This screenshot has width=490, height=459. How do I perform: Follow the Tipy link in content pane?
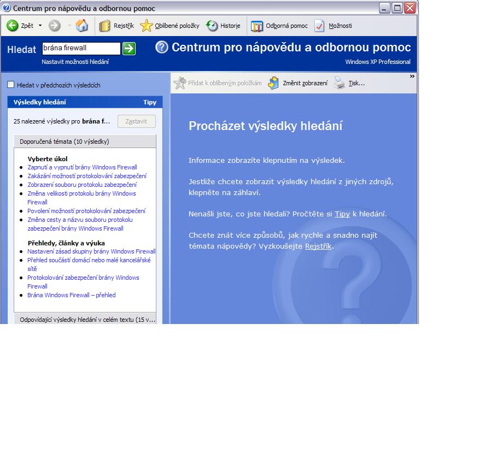coord(342,214)
